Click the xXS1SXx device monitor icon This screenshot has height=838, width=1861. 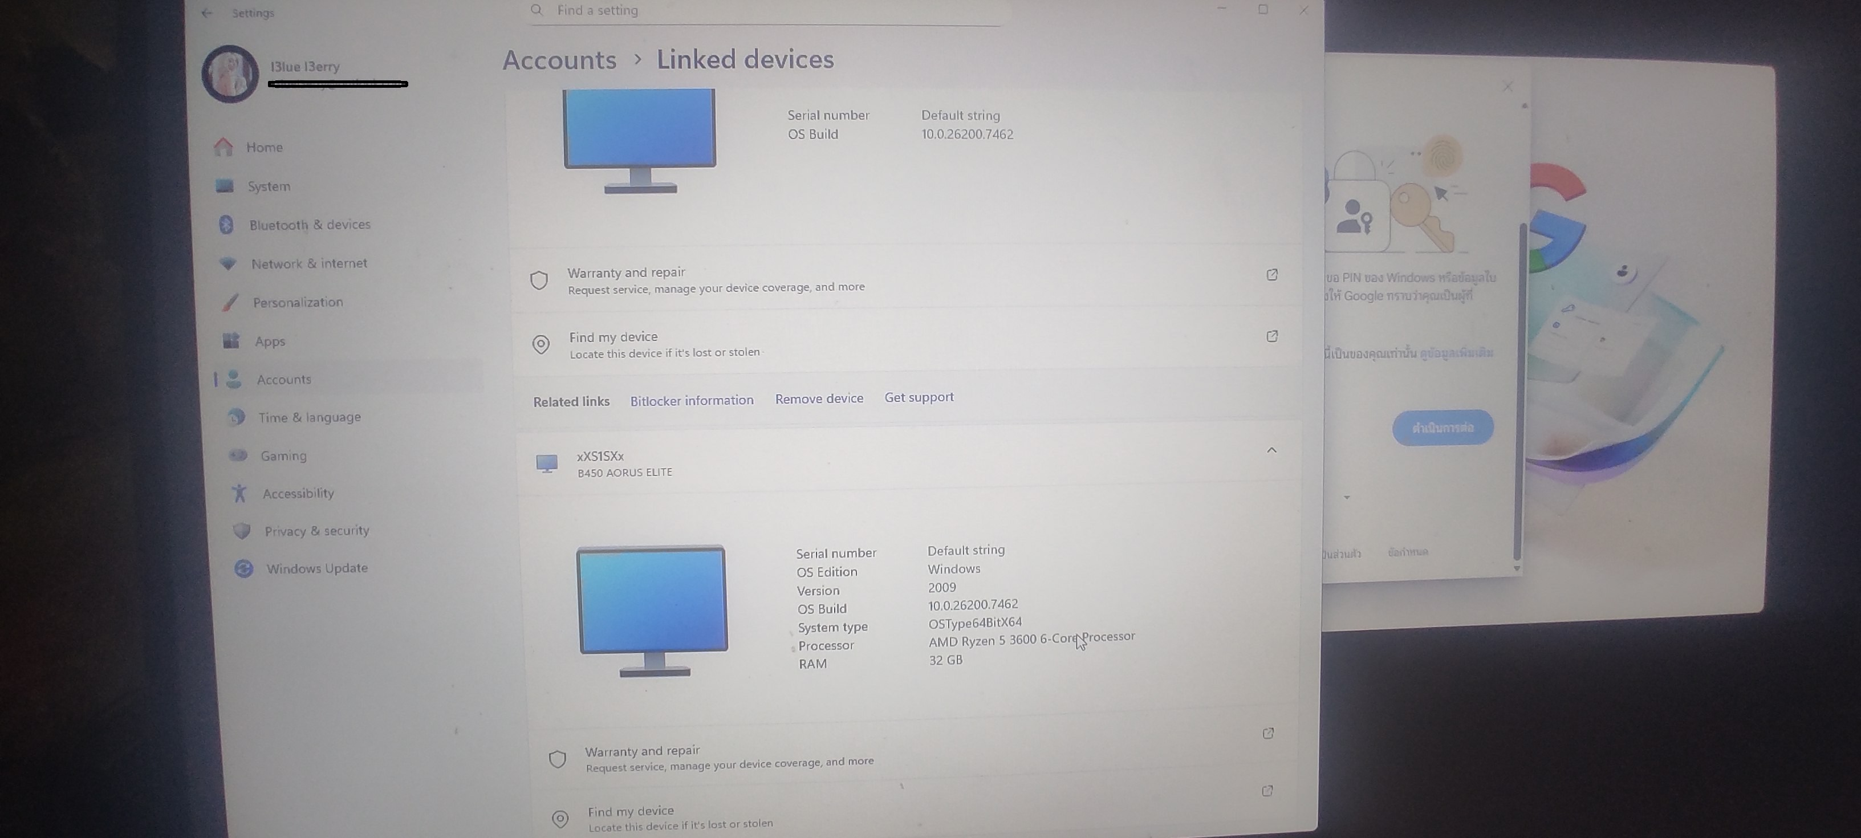pyautogui.click(x=547, y=463)
